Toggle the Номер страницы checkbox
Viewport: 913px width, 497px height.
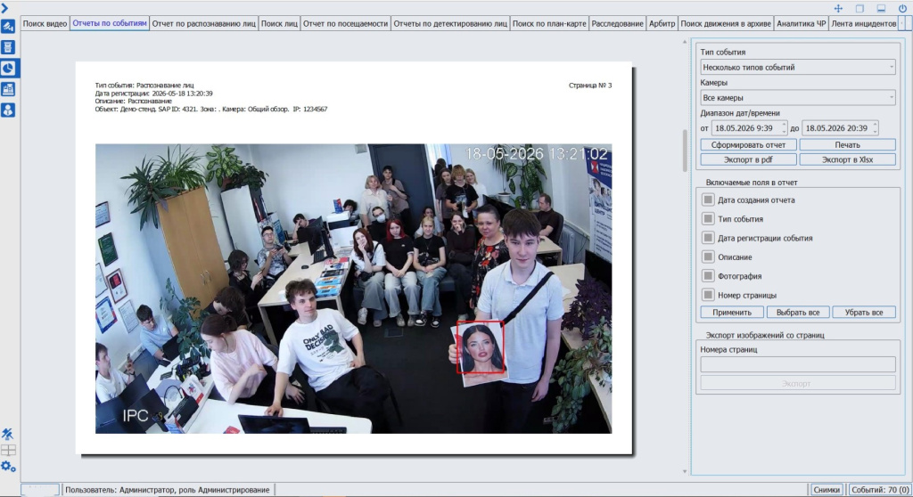(708, 295)
